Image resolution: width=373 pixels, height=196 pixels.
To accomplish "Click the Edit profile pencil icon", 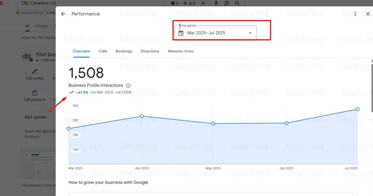I will click(35, 72).
